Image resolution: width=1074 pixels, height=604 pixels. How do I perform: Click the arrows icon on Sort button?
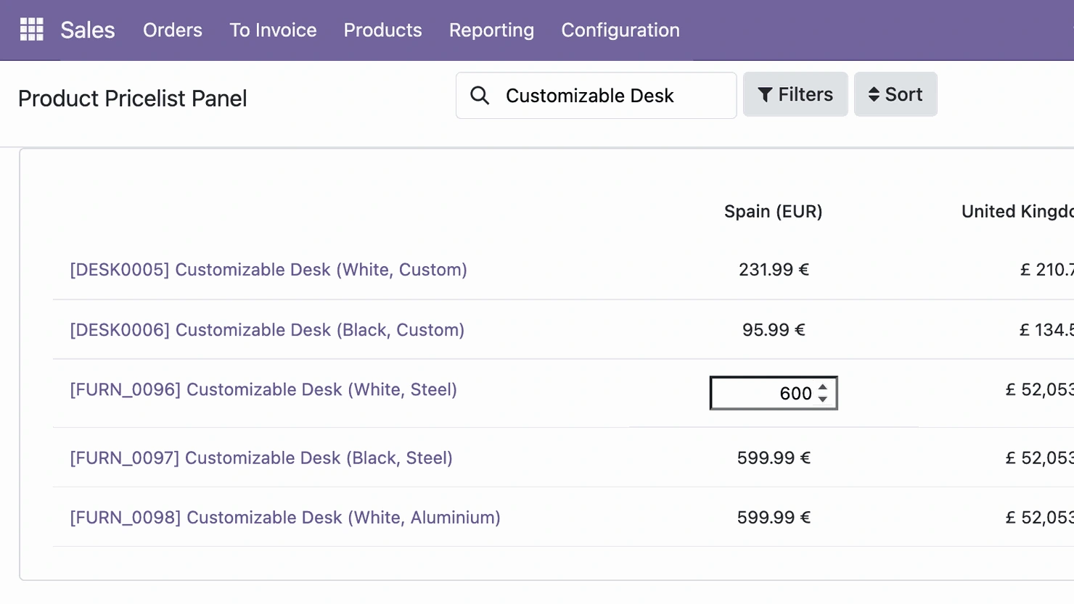(873, 94)
